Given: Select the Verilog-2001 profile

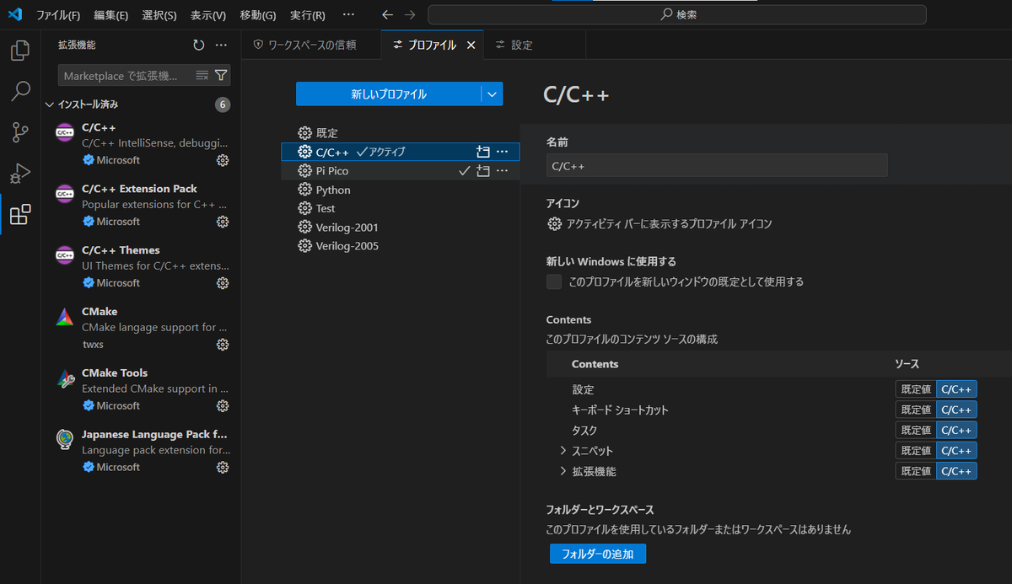Looking at the screenshot, I should (400, 228).
